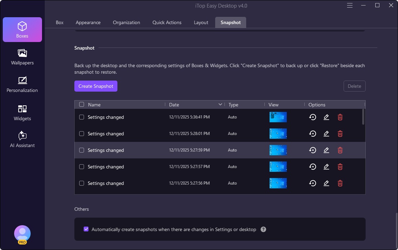Rename the 5:28:01 PM snapshot
The width and height of the screenshot is (398, 250).
coord(326,134)
